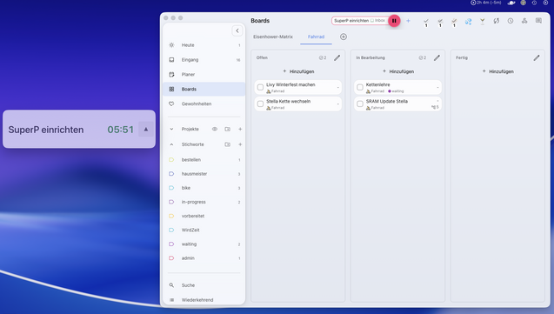This screenshot has width=554, height=314.
Task: Pause the running SuperP einrichten timer
Action: point(394,21)
